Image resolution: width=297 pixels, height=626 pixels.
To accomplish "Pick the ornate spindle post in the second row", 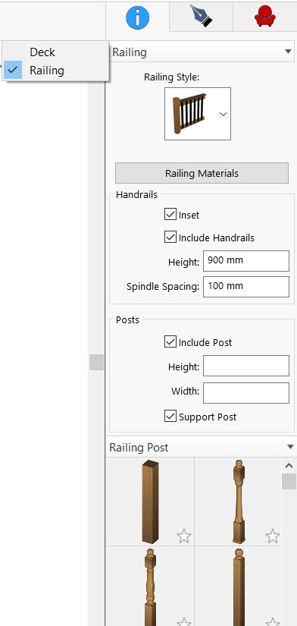I will 150,586.
